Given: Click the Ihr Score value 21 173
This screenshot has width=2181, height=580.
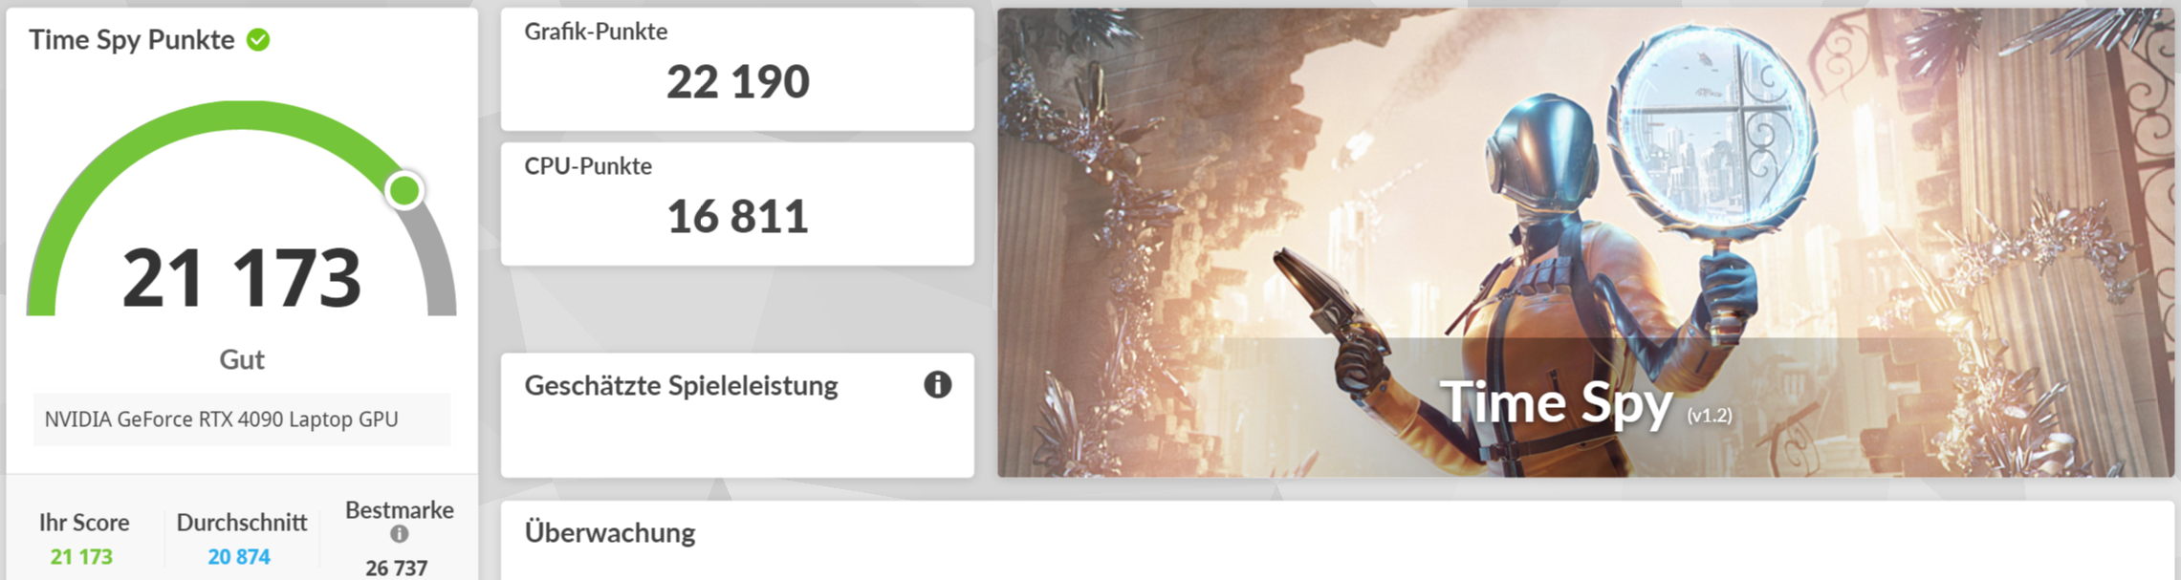Looking at the screenshot, I should [82, 556].
